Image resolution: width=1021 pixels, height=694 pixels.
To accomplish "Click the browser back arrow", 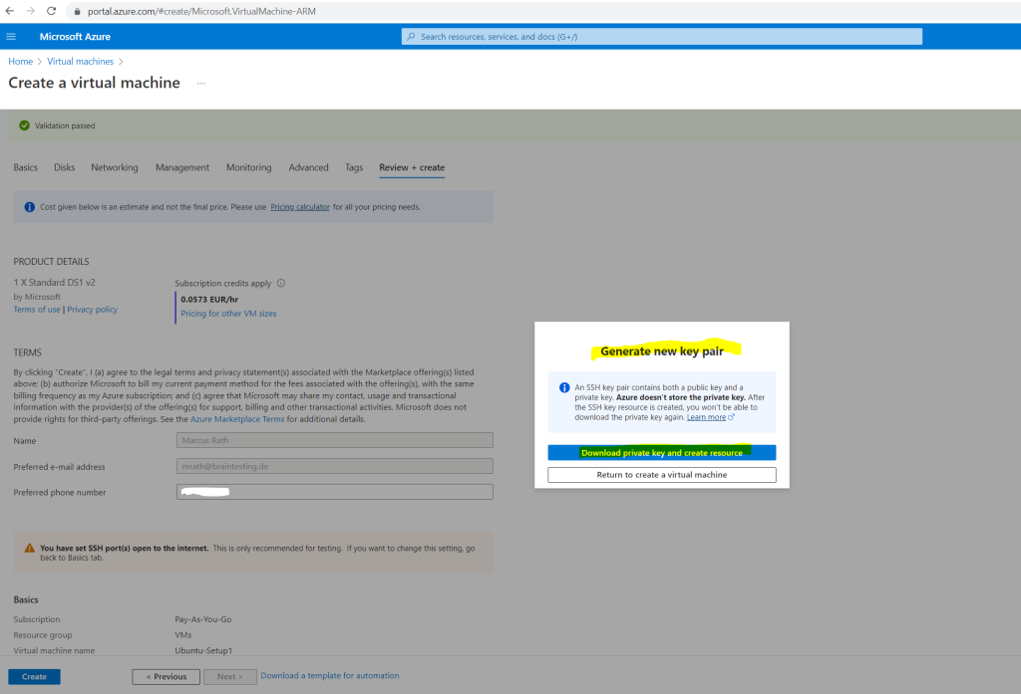I will pyautogui.click(x=10, y=11).
